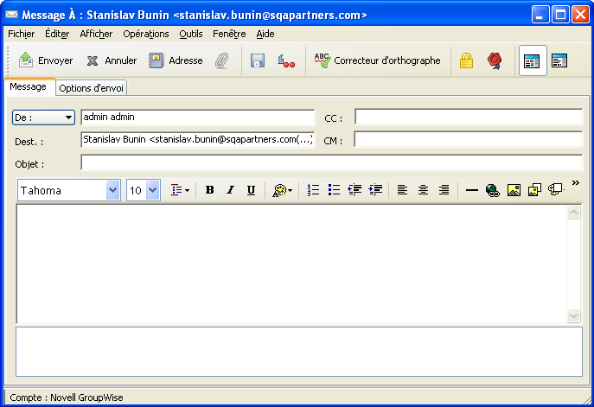Insert a numbered list
This screenshot has height=407, width=594.
(x=313, y=190)
